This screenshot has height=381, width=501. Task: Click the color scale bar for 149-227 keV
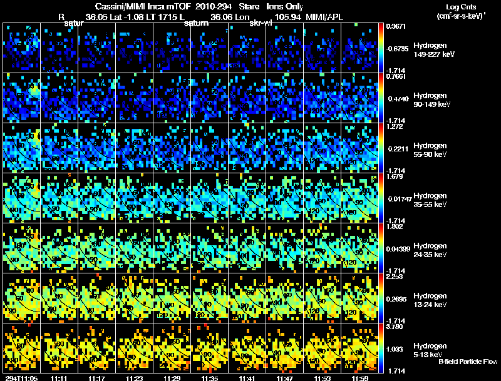click(x=381, y=48)
